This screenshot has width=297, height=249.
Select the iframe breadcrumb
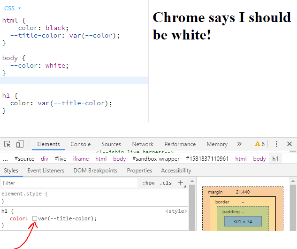pos(81,159)
